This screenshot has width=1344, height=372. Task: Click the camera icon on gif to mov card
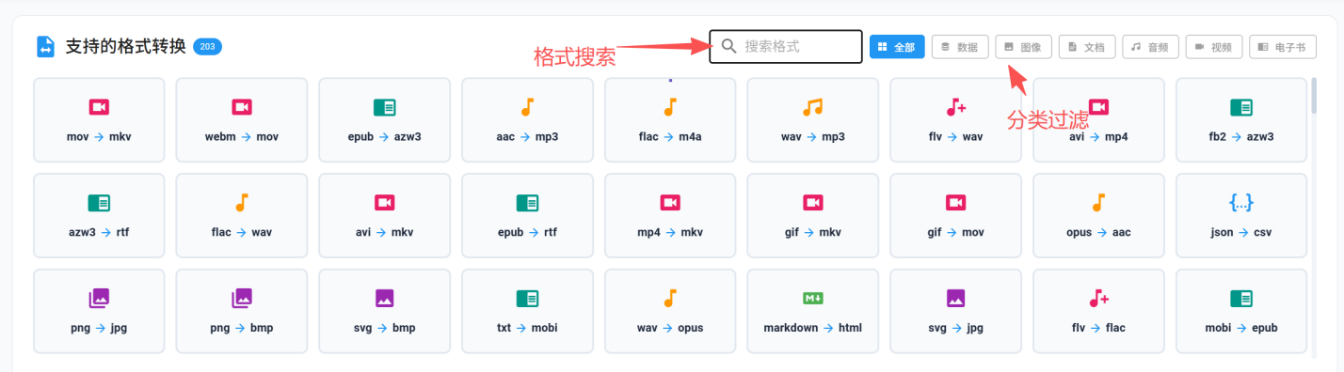coord(956,203)
